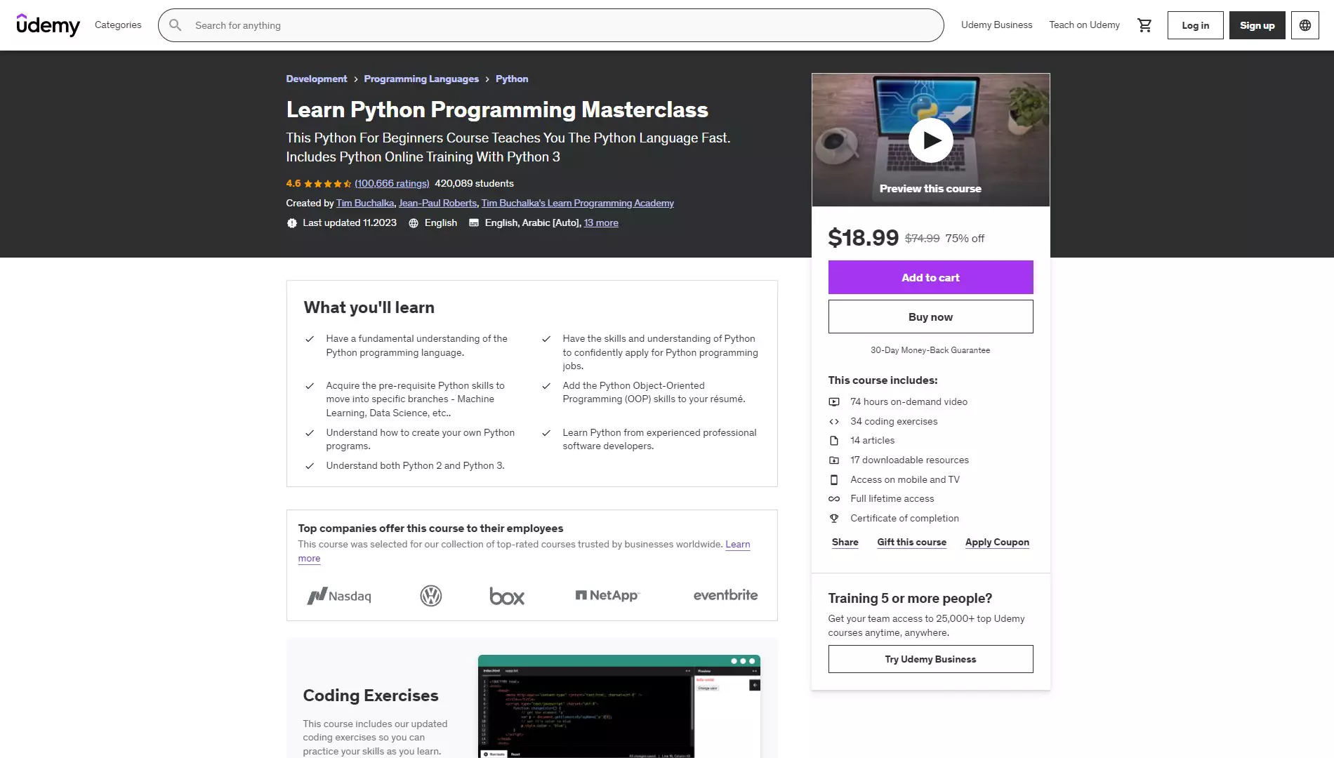Click the '74 hours on-demand video' text
1334x758 pixels.
click(909, 402)
